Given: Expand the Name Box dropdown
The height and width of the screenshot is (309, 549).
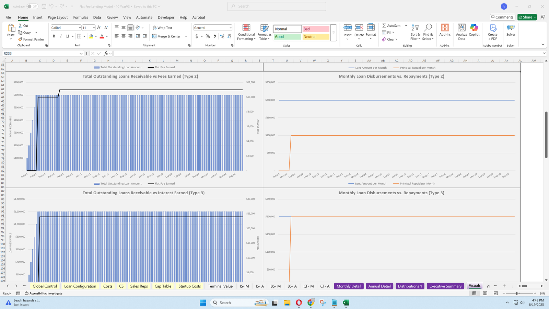Looking at the screenshot, I should pos(81,54).
